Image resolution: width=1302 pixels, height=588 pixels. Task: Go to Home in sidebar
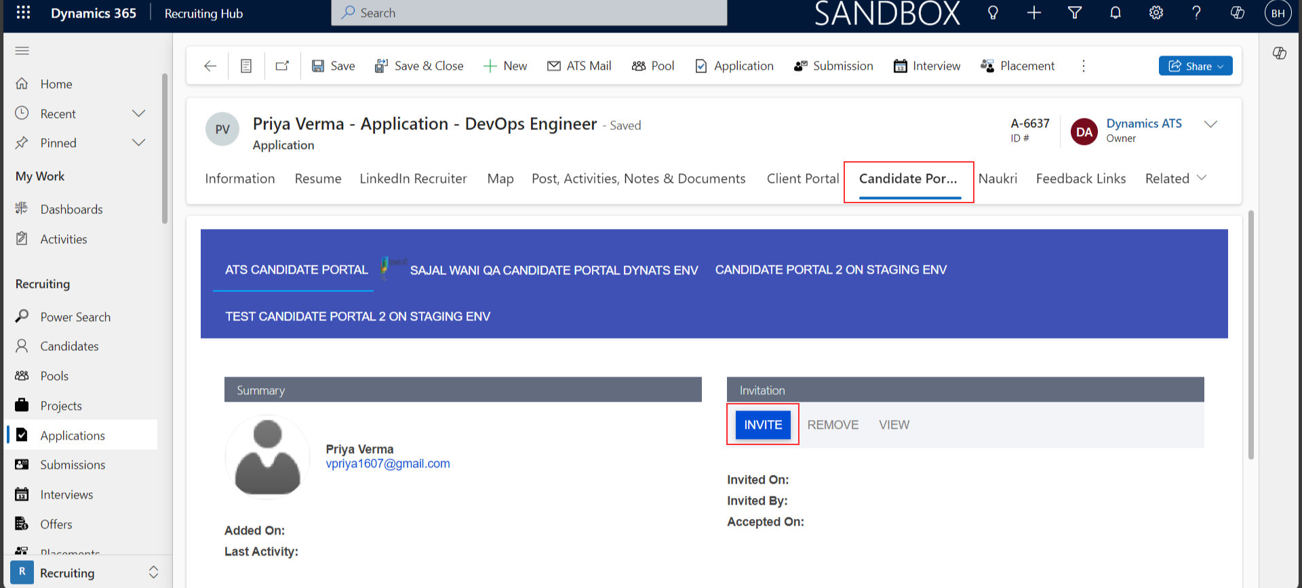coord(56,84)
